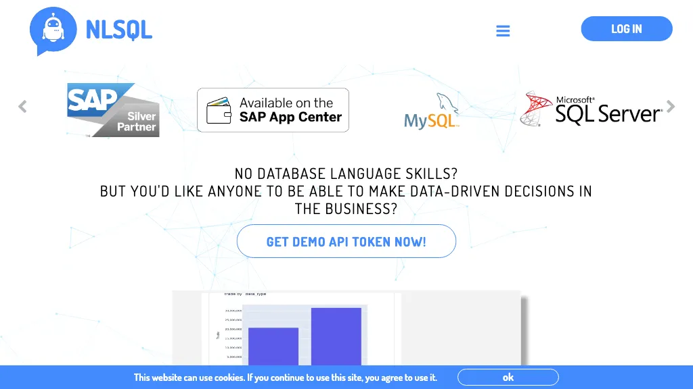This screenshot has height=389, width=693.
Task: Click the chart's y-axis value labels
Action: click(233, 333)
